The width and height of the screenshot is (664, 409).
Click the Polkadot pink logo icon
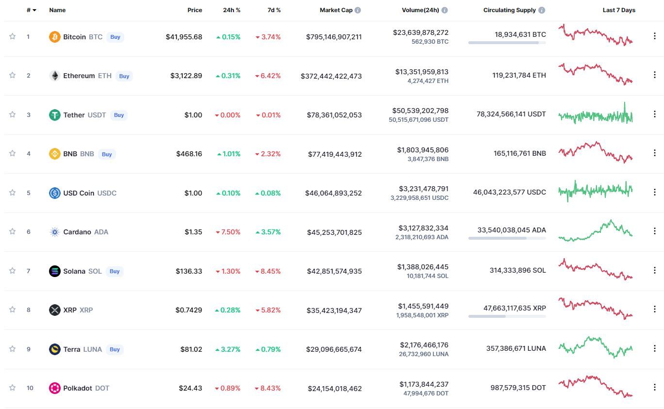point(55,388)
